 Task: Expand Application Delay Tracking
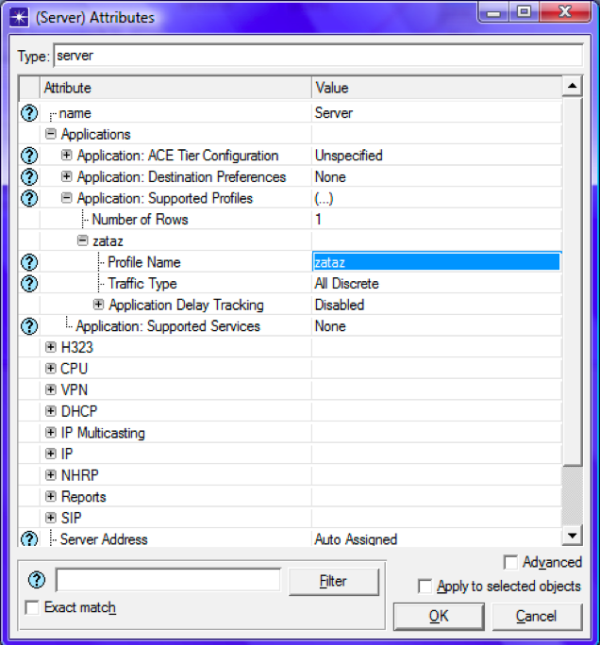(98, 305)
